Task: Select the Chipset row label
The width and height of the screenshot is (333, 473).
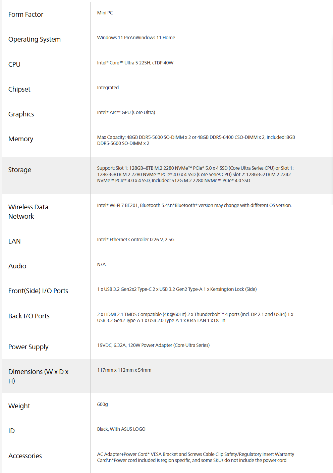Action: (x=19, y=89)
